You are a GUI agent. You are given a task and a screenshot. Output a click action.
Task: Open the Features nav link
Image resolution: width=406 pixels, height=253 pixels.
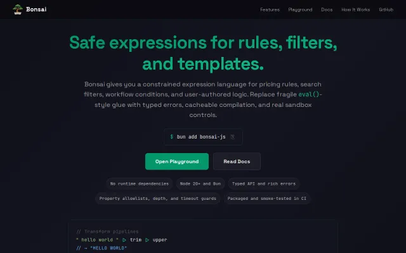(x=270, y=9)
